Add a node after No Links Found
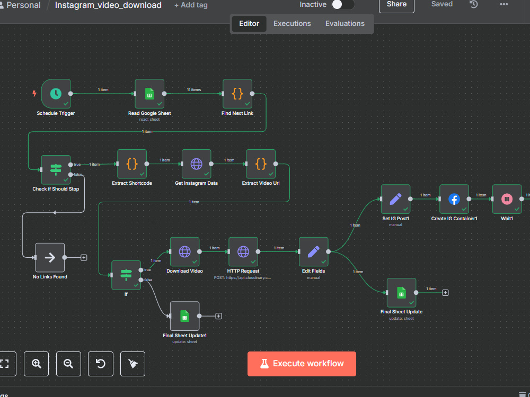Screen dimensions: 530x397 coord(84,258)
